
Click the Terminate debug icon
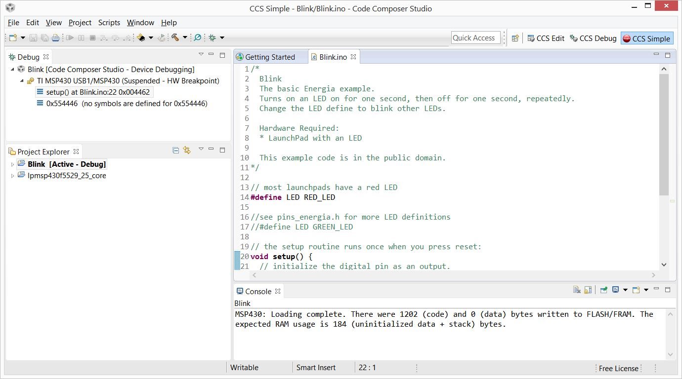click(x=92, y=38)
